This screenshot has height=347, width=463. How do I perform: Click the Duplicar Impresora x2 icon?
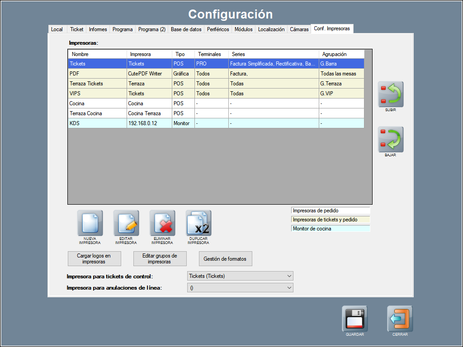coord(198,223)
